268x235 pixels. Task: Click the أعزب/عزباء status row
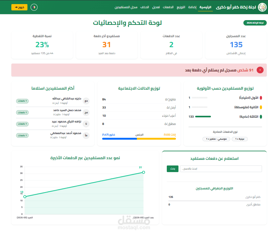139,116
